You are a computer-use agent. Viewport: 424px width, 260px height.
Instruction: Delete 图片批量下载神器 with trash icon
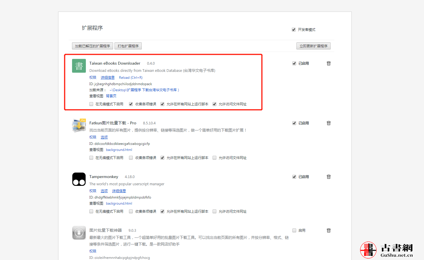pyautogui.click(x=329, y=230)
